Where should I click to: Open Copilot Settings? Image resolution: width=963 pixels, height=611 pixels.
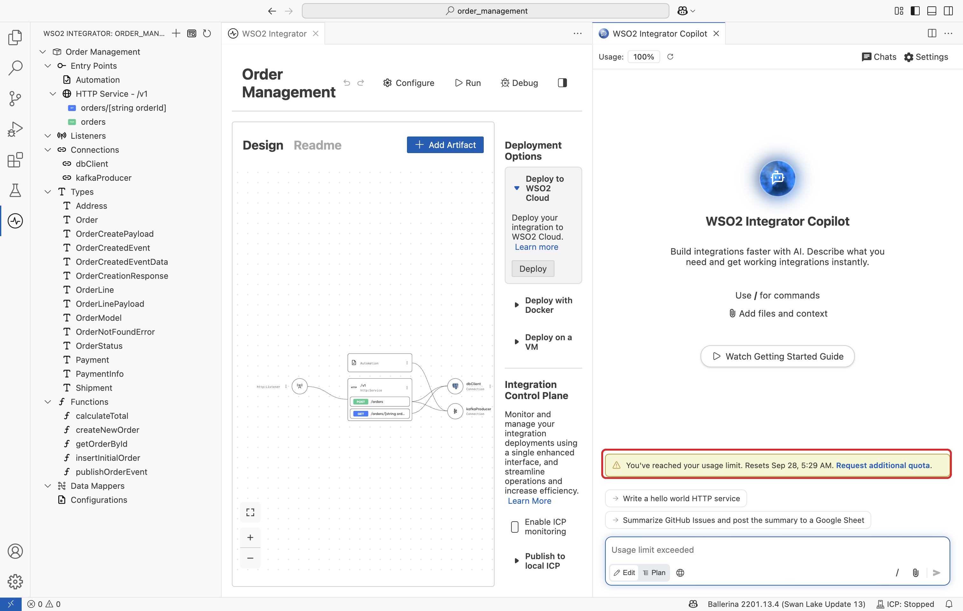[x=926, y=57]
